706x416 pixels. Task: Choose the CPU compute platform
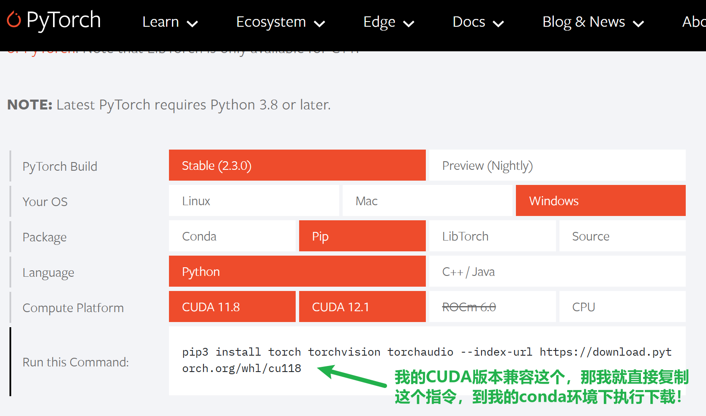click(622, 307)
